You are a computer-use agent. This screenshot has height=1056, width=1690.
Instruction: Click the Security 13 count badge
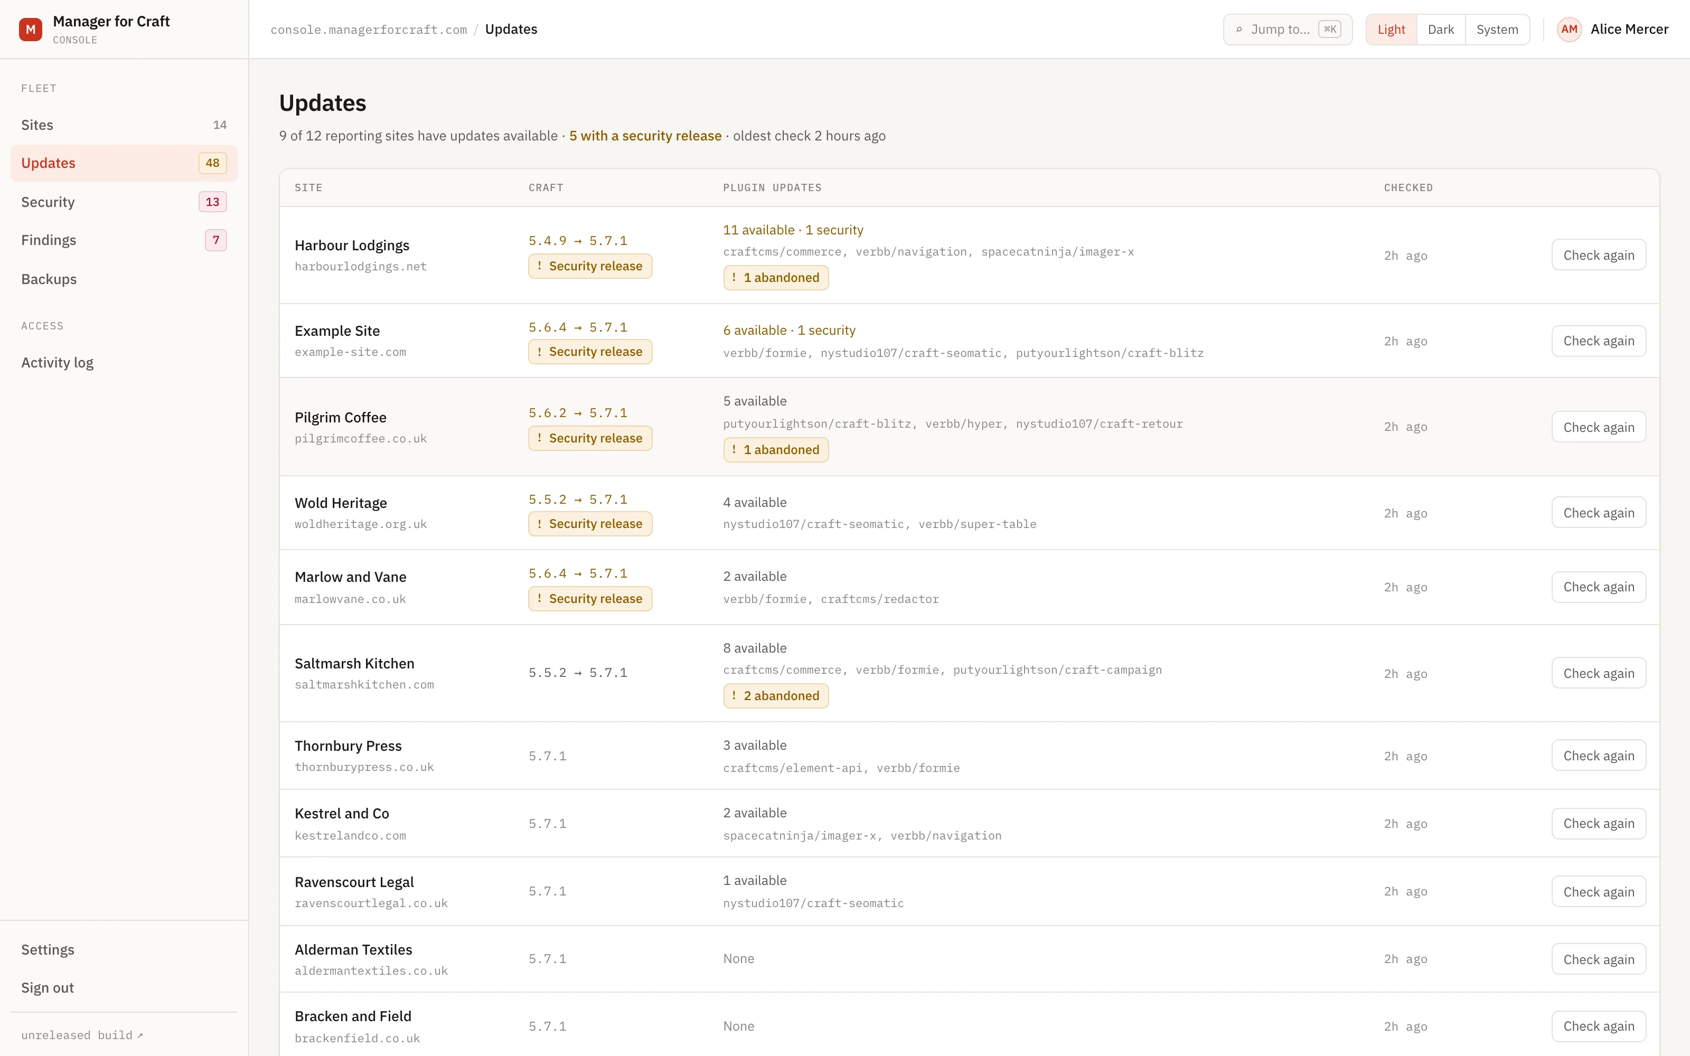click(x=212, y=202)
